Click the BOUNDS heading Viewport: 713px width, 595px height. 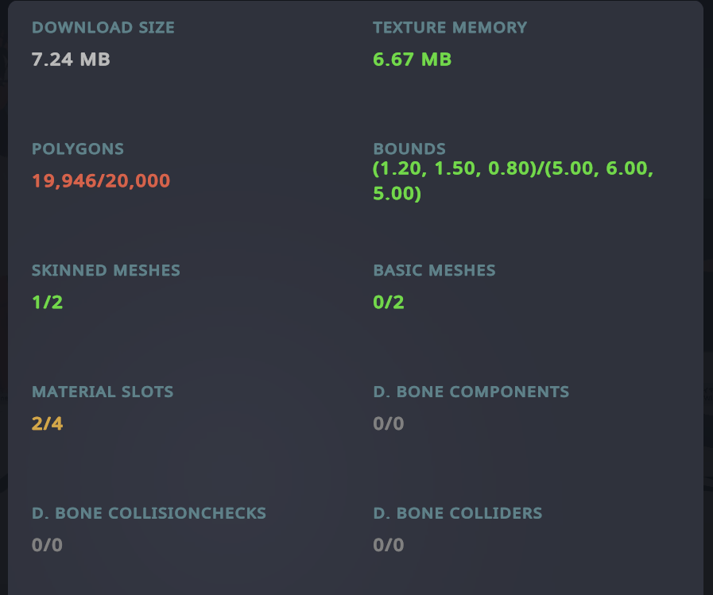409,149
